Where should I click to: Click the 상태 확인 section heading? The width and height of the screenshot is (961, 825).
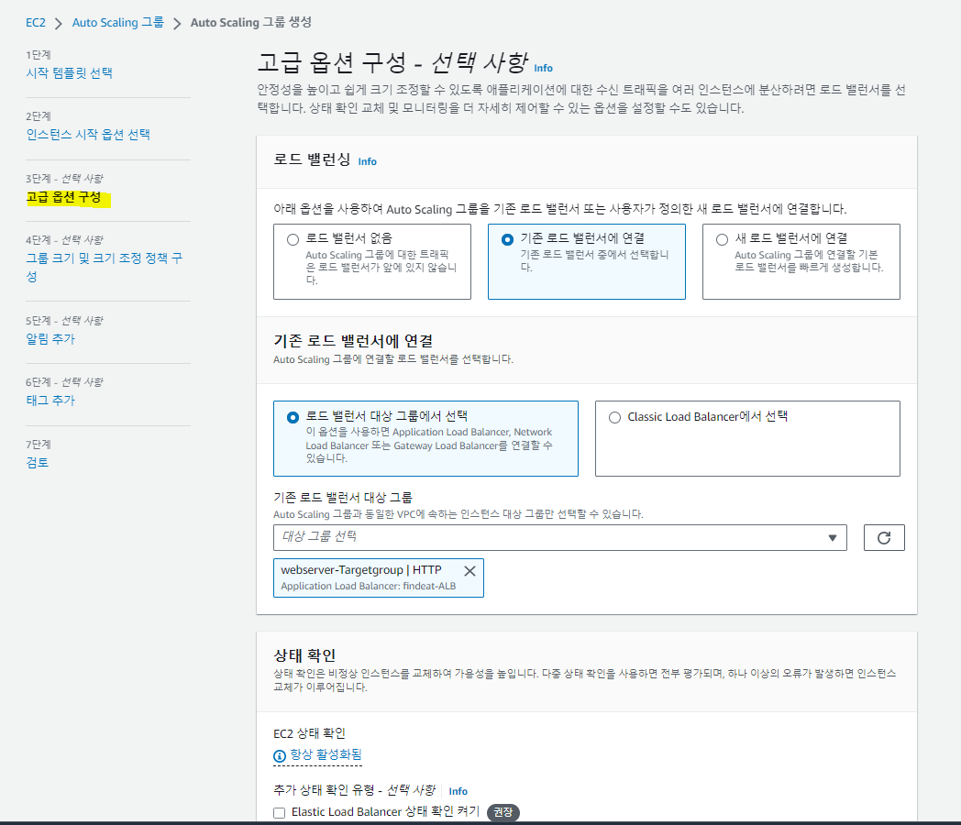[x=304, y=655]
